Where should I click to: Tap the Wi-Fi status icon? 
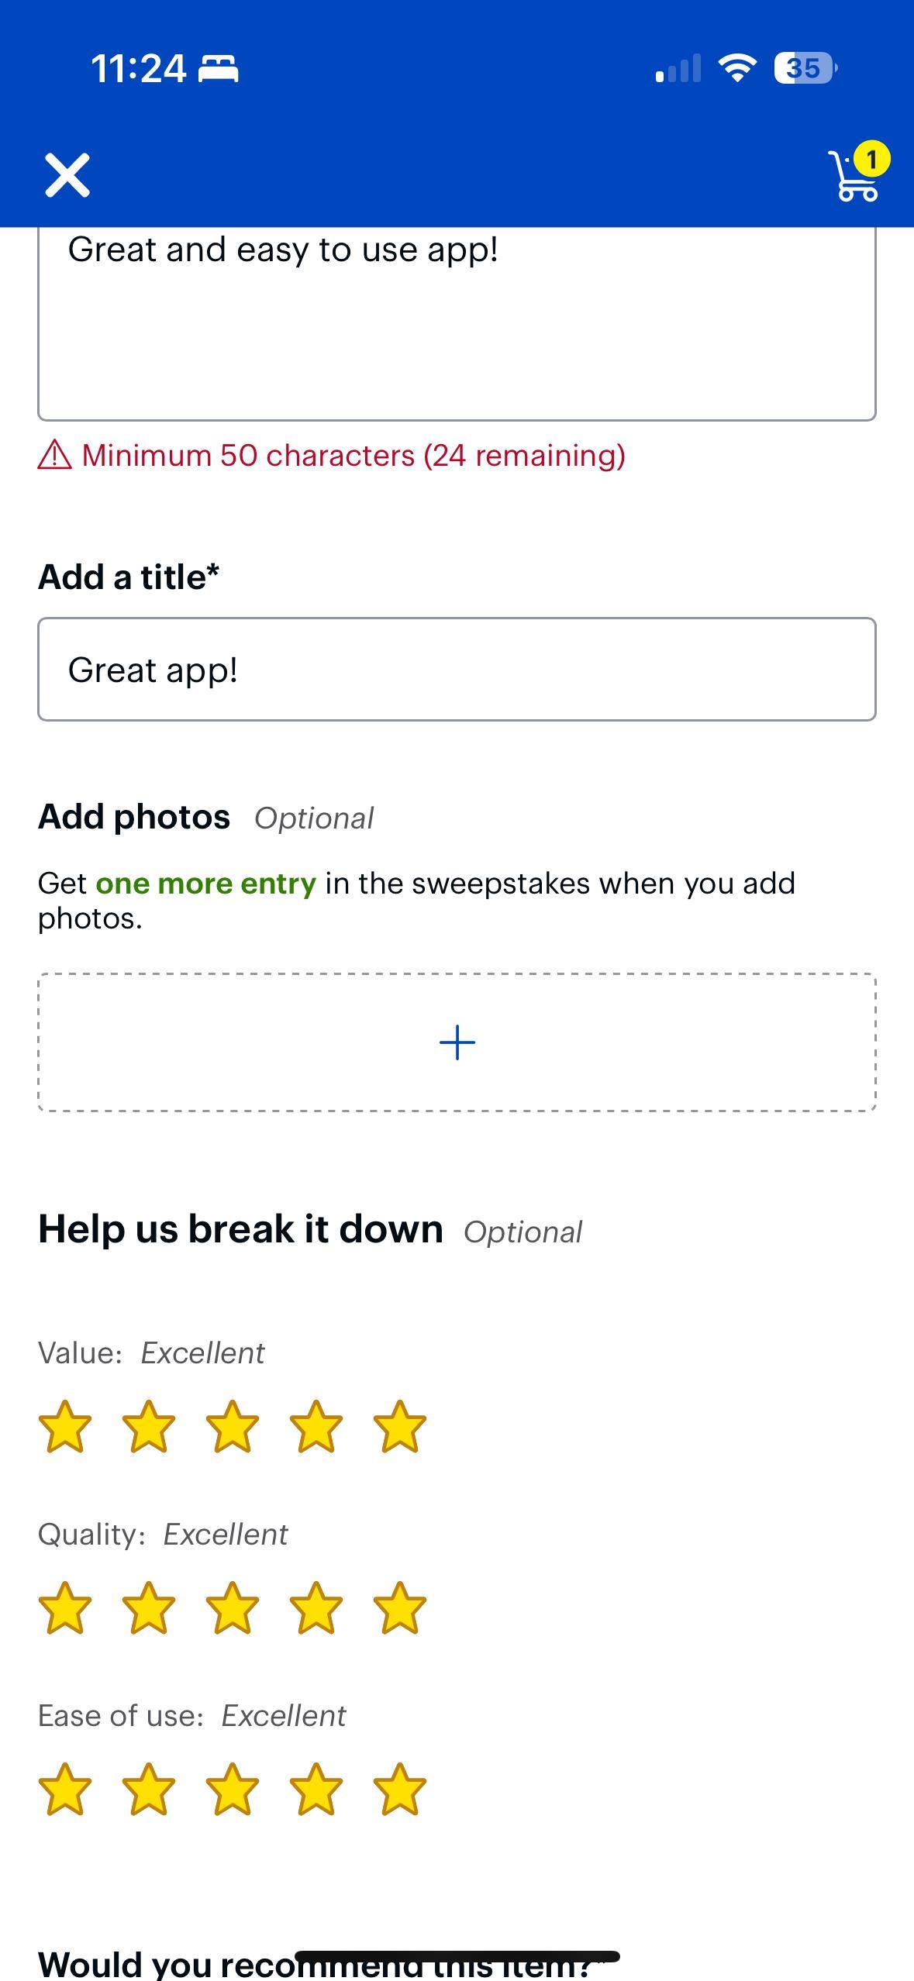[x=737, y=68]
